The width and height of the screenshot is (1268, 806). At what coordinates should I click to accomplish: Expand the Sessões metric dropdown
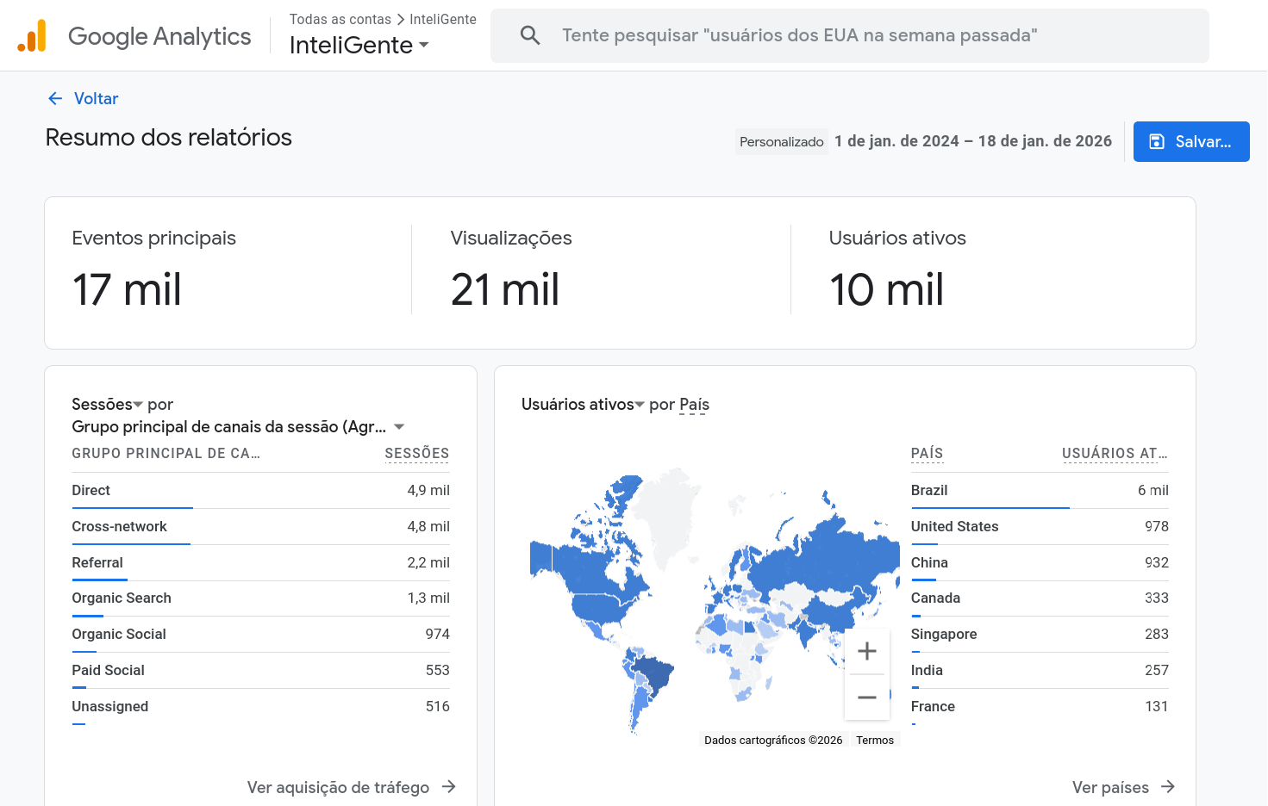(x=138, y=405)
